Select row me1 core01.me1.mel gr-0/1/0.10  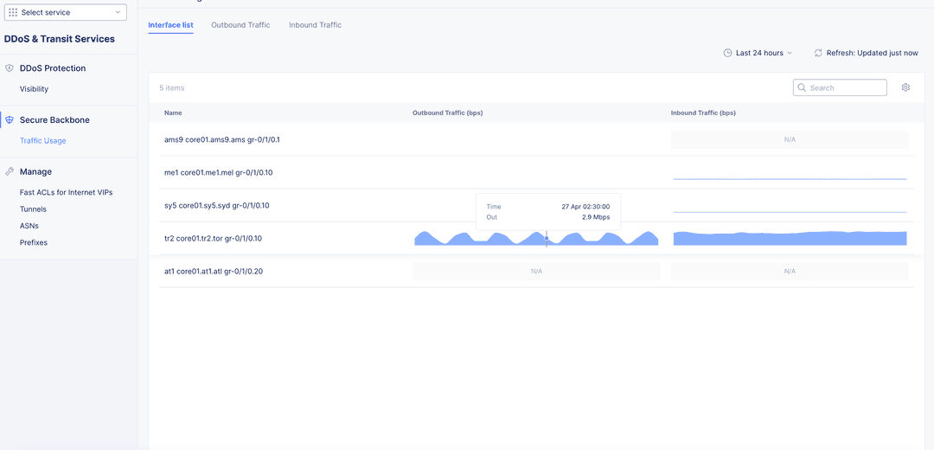click(536, 173)
